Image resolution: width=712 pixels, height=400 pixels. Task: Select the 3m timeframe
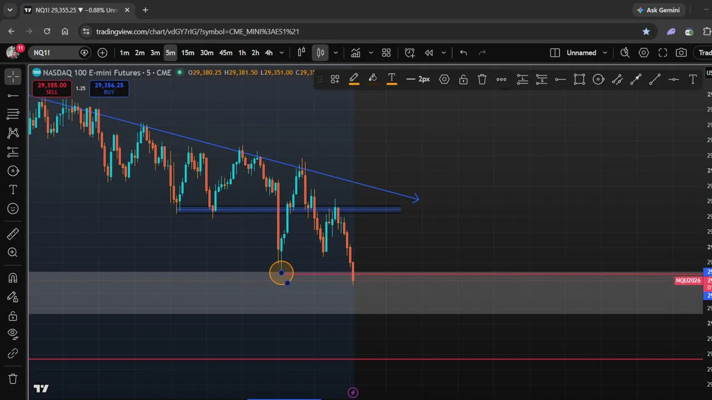click(155, 53)
